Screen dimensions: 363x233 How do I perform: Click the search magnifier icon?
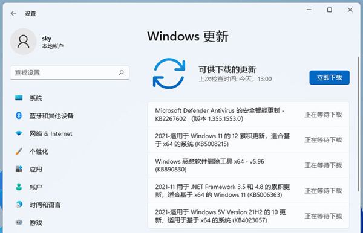pyautogui.click(x=121, y=73)
